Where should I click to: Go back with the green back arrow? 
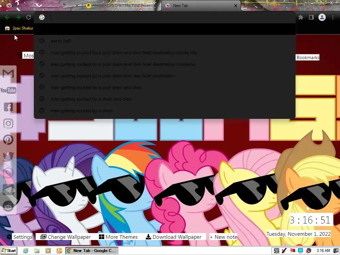7,17
